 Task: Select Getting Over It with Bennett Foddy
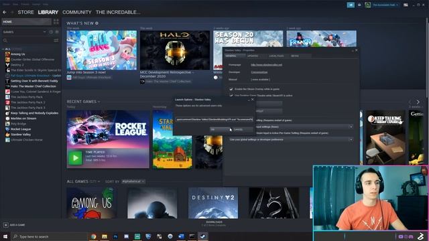coord(34,81)
